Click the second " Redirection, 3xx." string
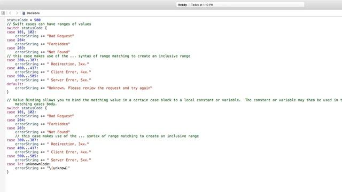 pyautogui.click(x=68, y=144)
